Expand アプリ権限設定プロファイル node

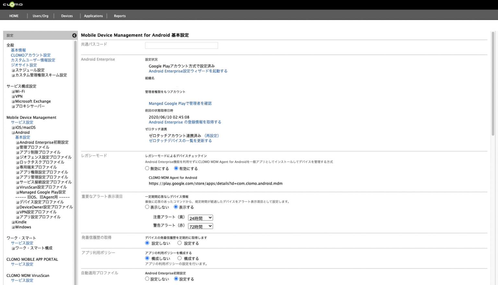pyautogui.click(x=18, y=173)
